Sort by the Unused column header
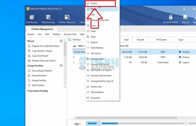This screenshot has width=196, height=126. (140, 40)
